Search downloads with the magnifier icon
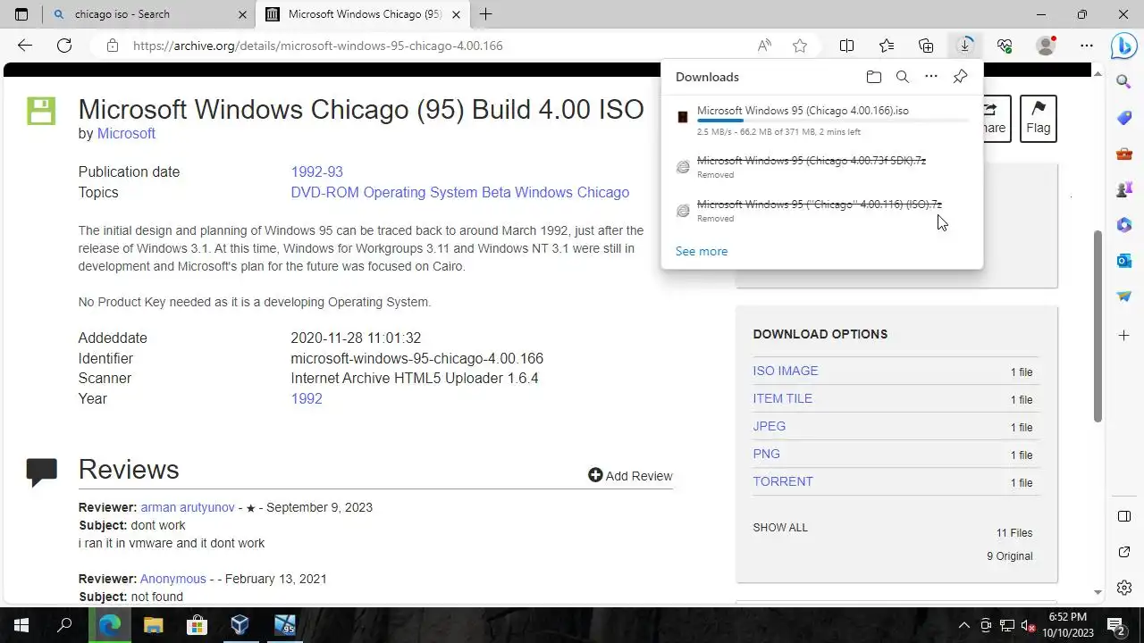The image size is (1144, 643). click(903, 77)
